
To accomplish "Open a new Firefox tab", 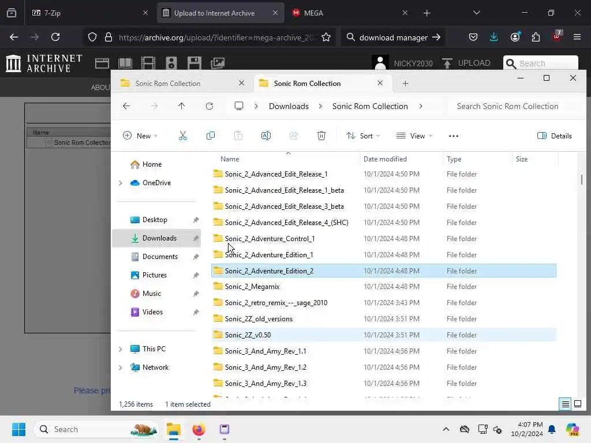I will 427,13.
